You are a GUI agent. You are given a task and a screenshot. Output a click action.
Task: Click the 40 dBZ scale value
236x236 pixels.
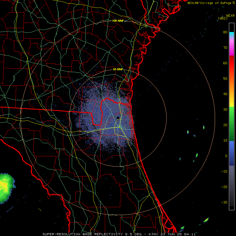[x=225, y=94]
